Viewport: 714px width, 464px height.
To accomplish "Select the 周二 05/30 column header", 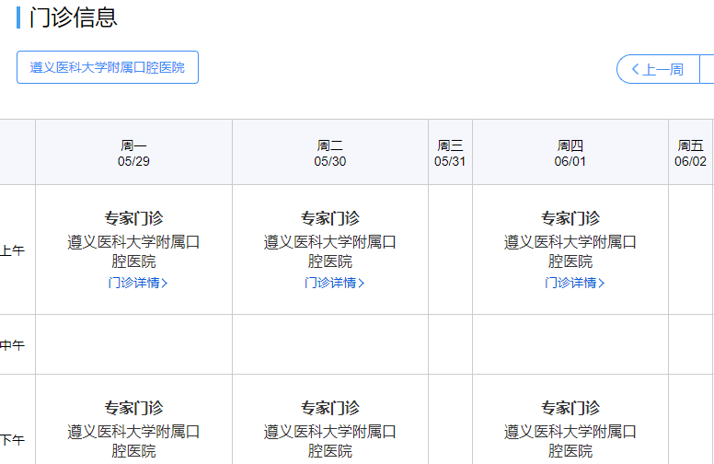I will click(330, 153).
